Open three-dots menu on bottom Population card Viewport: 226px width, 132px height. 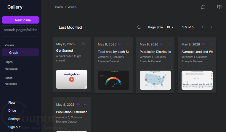tap(86, 105)
